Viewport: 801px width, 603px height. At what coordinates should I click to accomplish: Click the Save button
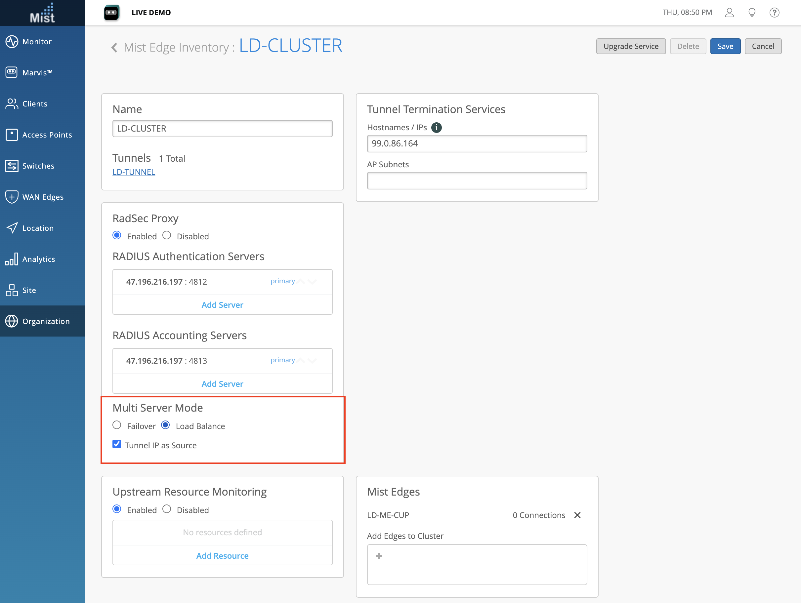725,46
